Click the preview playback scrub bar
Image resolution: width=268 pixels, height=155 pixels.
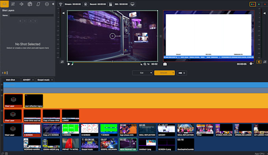pos(107,63)
